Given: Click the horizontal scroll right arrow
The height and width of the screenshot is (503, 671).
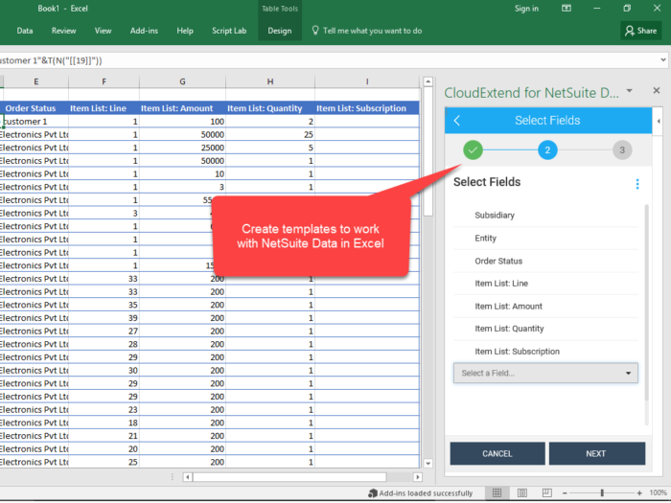Looking at the screenshot, I should point(418,476).
